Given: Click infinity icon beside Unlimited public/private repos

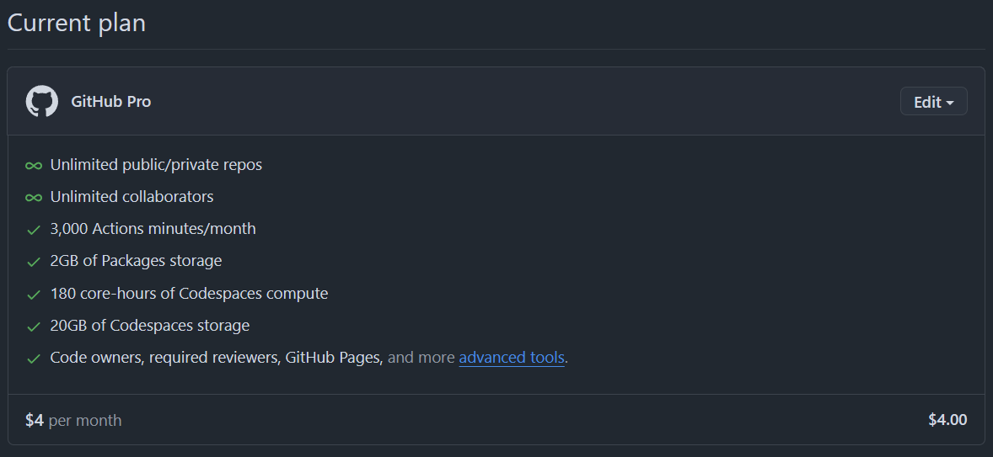Looking at the screenshot, I should (34, 166).
